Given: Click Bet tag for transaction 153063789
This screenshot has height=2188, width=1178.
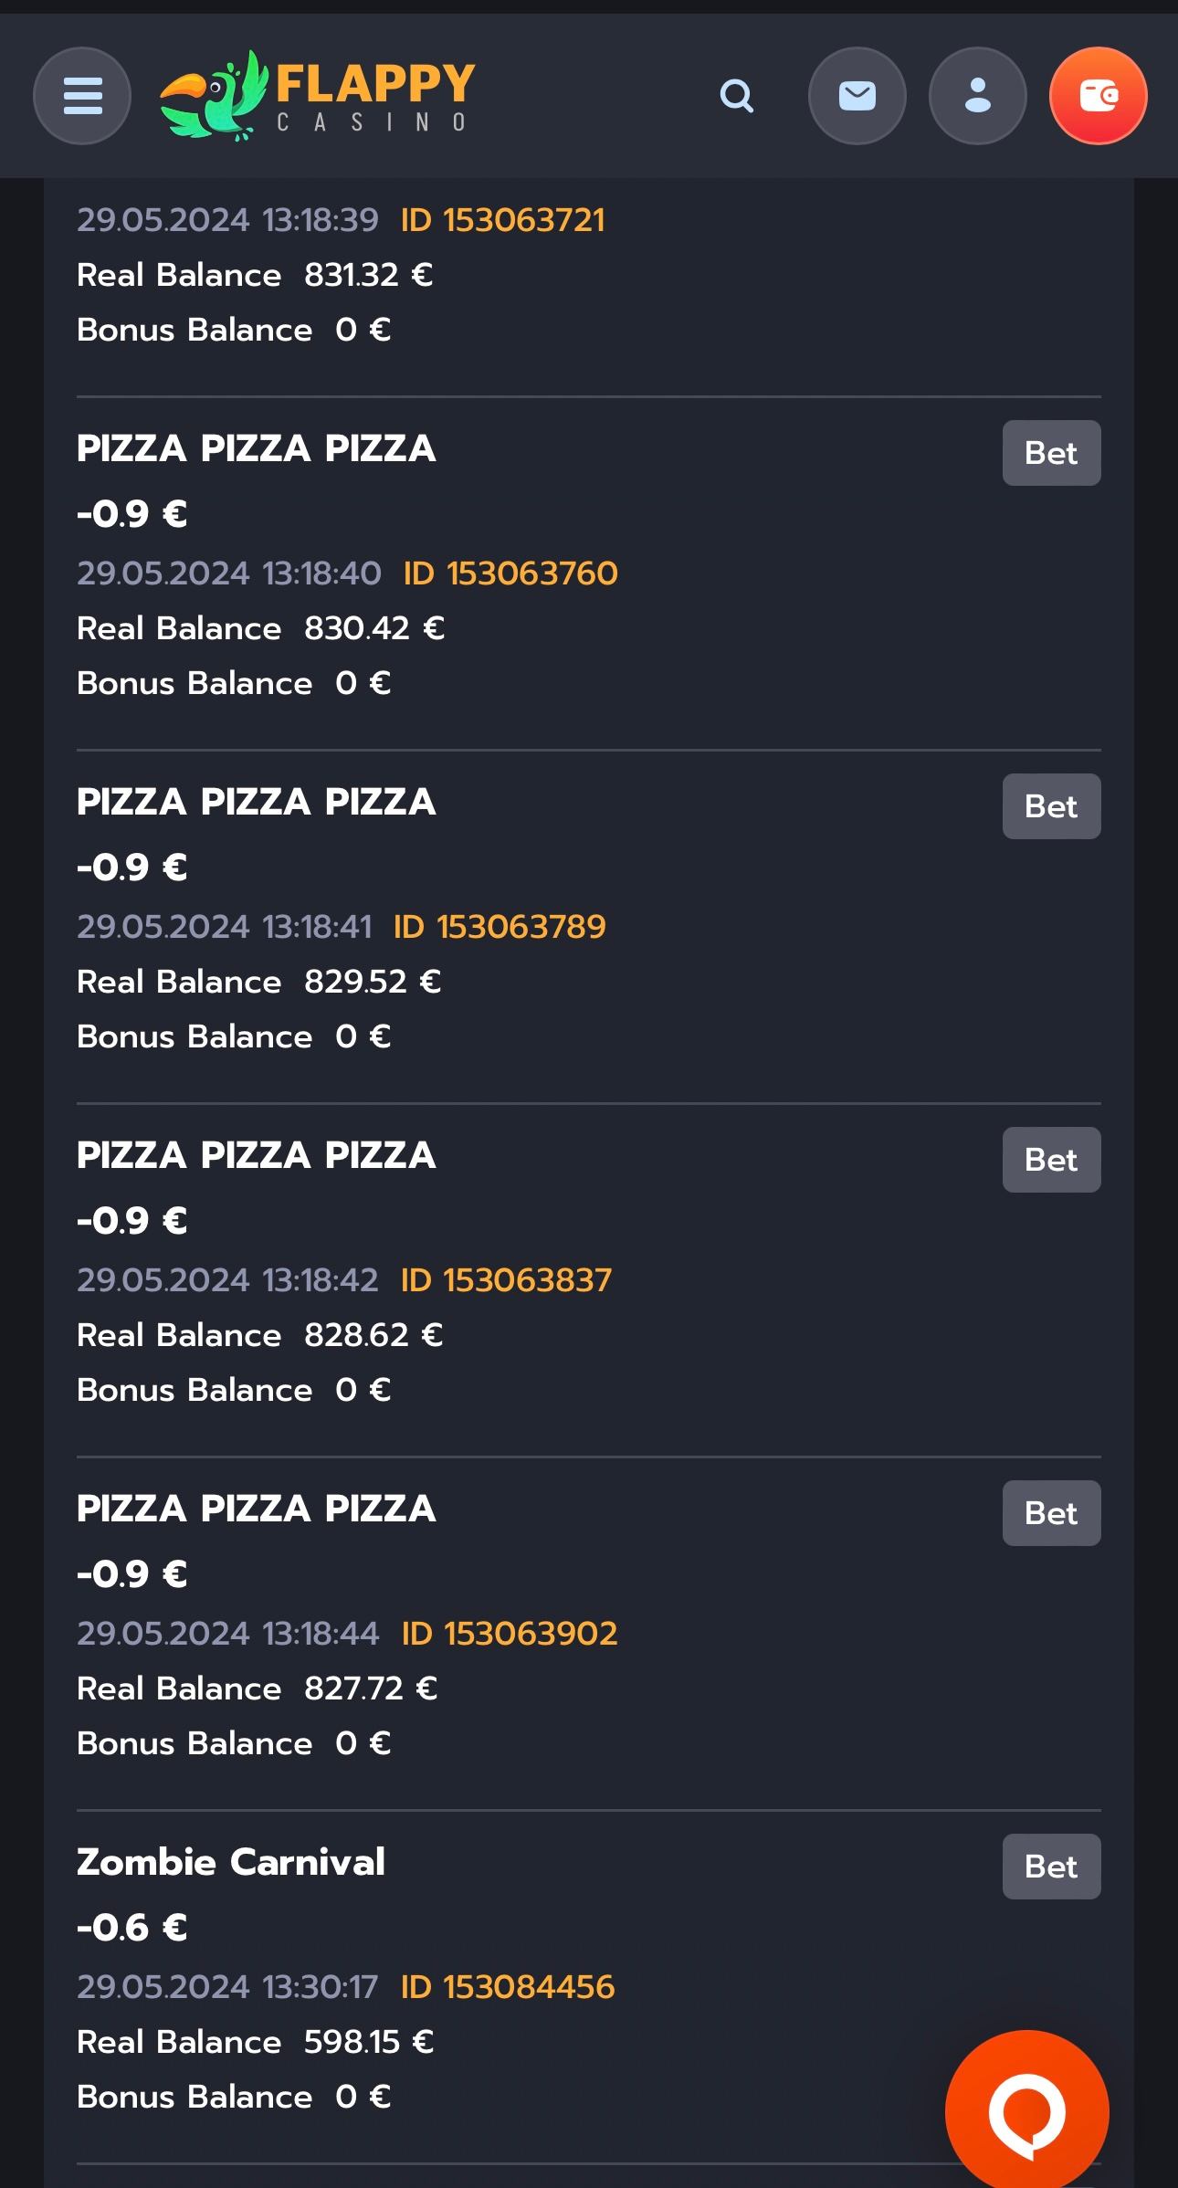Looking at the screenshot, I should click(1051, 806).
